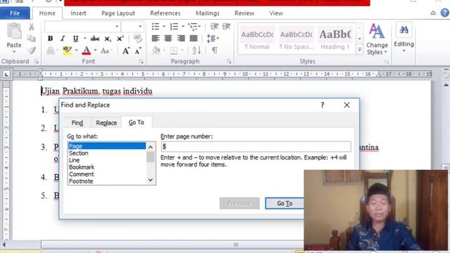This screenshot has height=253, width=450.
Task: Justify the paragraph text
Action: click(x=194, y=39)
